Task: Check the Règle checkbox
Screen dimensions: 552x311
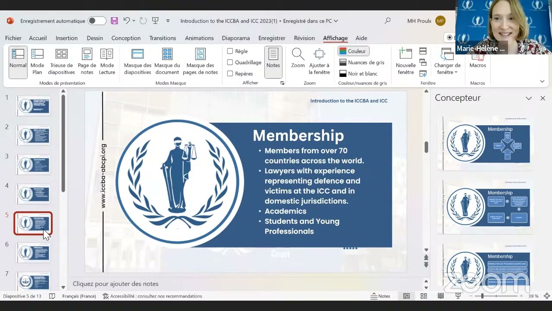Action: [x=230, y=51]
